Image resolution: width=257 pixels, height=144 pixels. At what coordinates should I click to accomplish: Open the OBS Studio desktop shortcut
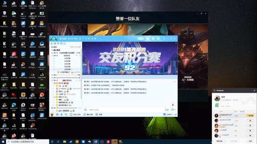tap(4, 96)
